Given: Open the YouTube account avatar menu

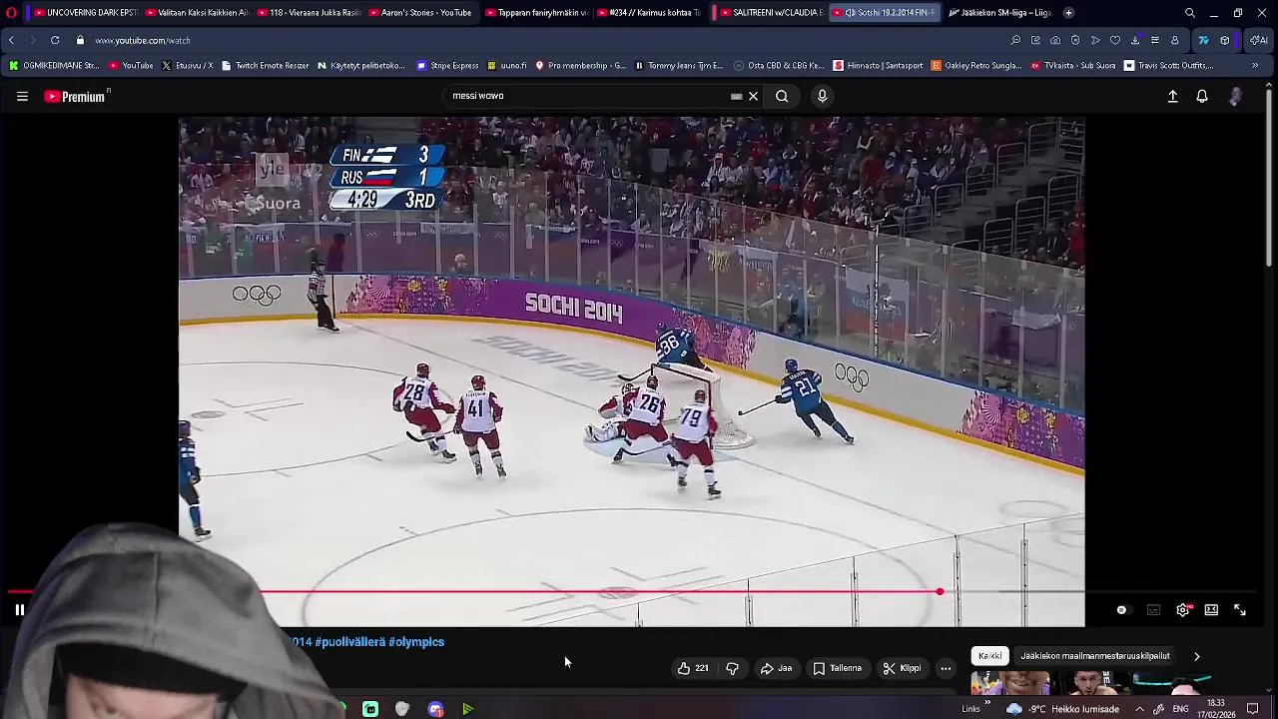Looking at the screenshot, I should click(x=1236, y=96).
